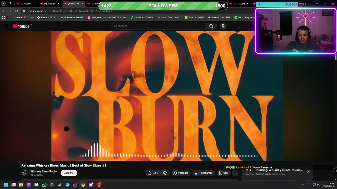This screenshot has width=337, height=189.
Task: Switch to Google Chrome on the taskbar
Action: click(83, 185)
